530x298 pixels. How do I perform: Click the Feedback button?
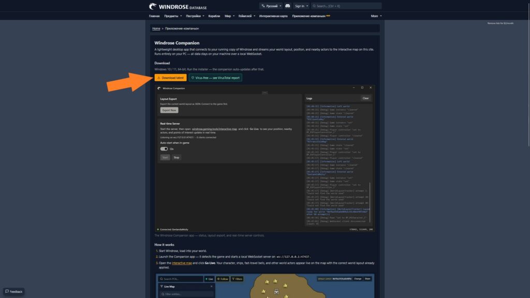14,291
